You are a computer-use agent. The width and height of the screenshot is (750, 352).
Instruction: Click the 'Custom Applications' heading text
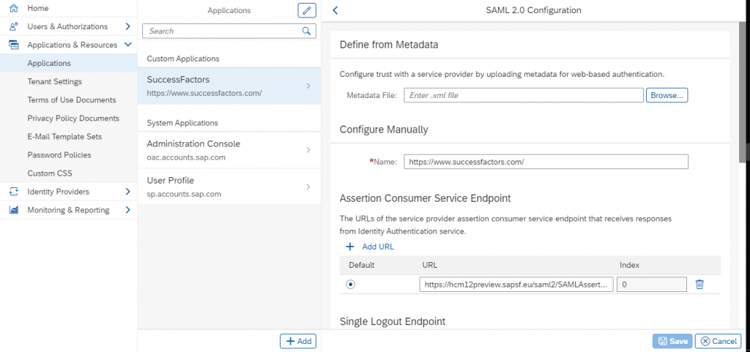pos(183,59)
